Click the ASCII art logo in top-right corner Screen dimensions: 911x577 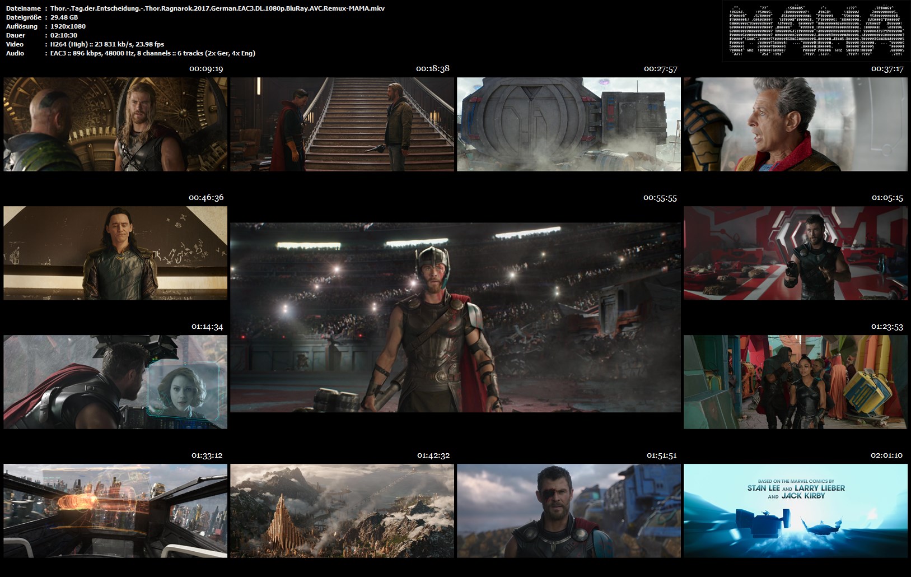[816, 31]
